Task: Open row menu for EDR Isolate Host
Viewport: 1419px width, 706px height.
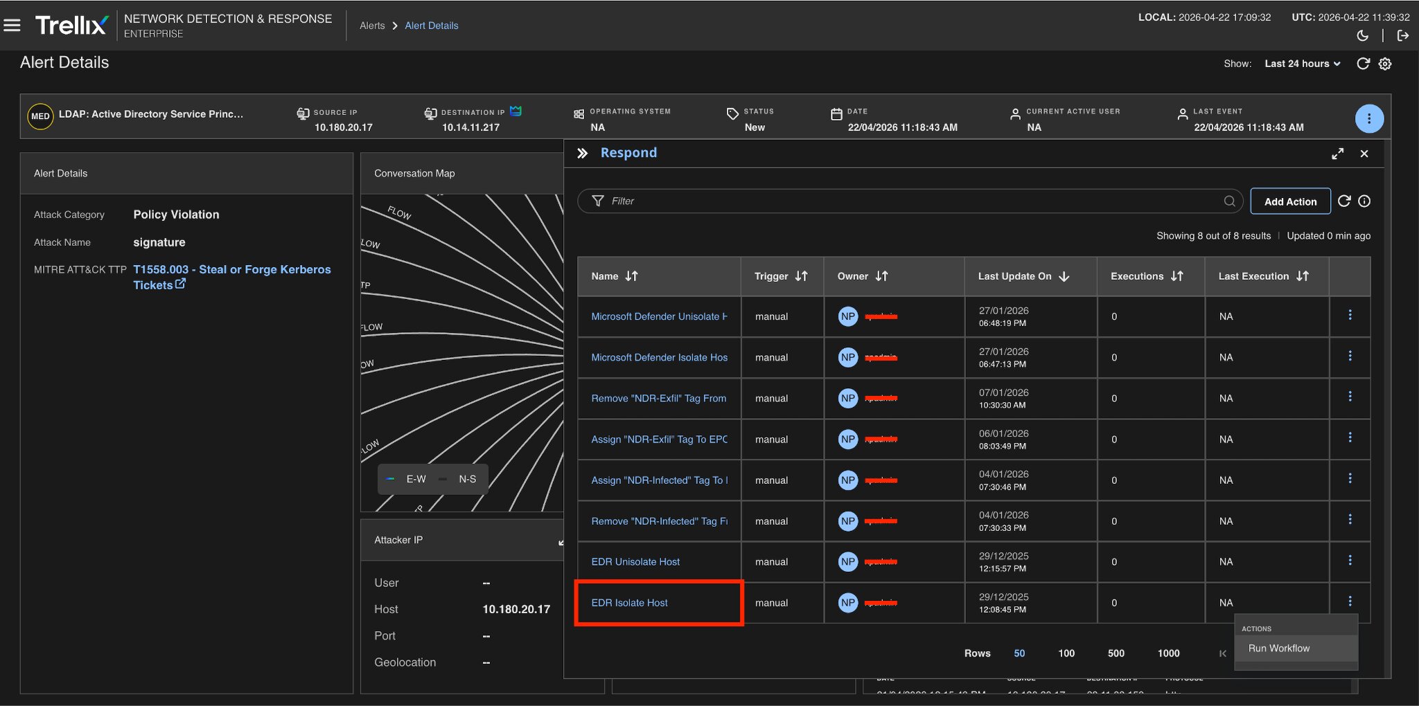Action: [x=1350, y=601]
